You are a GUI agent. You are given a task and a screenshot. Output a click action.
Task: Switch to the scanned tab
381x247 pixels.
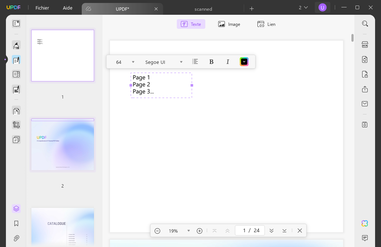203,9
